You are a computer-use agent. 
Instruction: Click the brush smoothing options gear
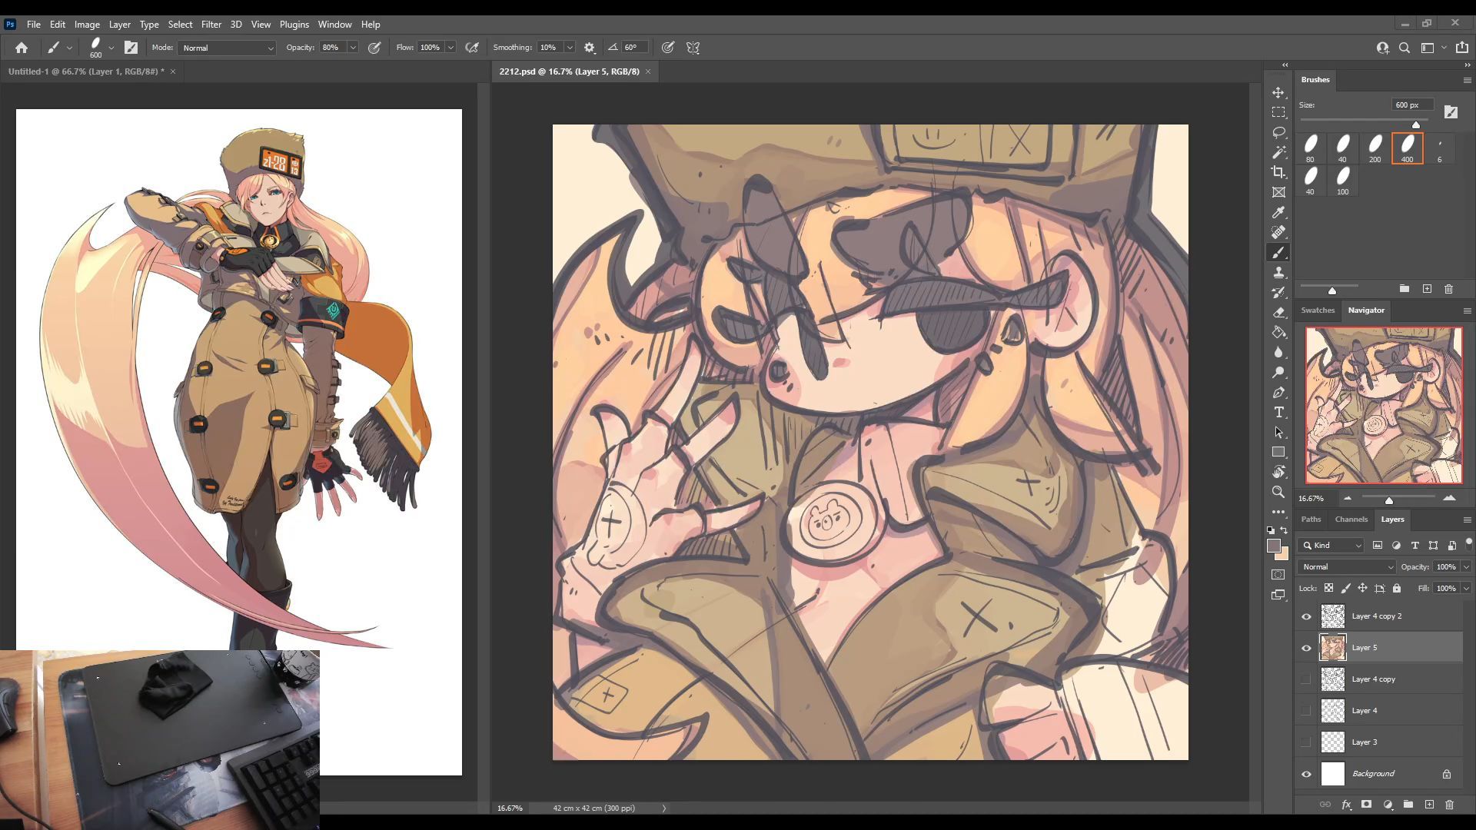point(590,48)
